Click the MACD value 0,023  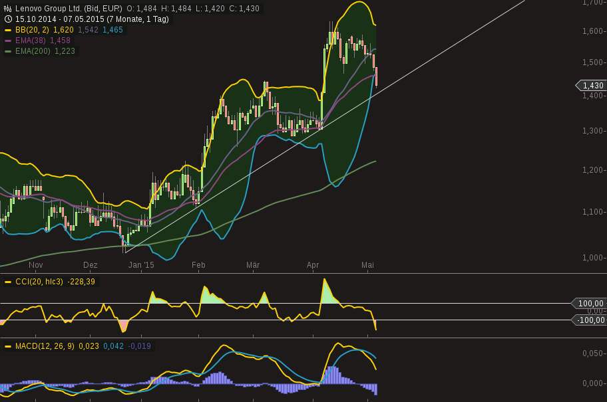tap(89, 346)
